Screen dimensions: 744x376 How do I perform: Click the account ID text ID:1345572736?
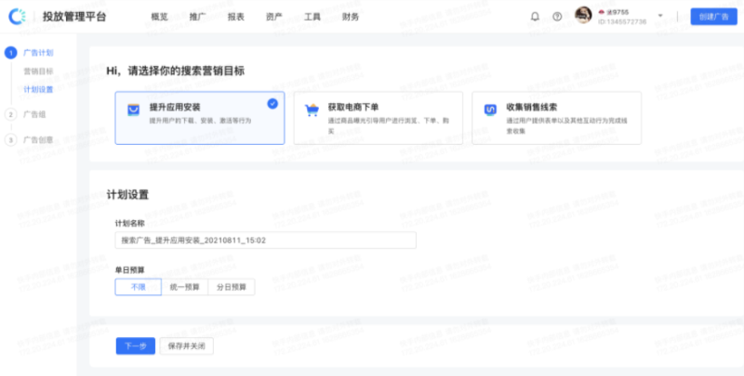(x=622, y=21)
